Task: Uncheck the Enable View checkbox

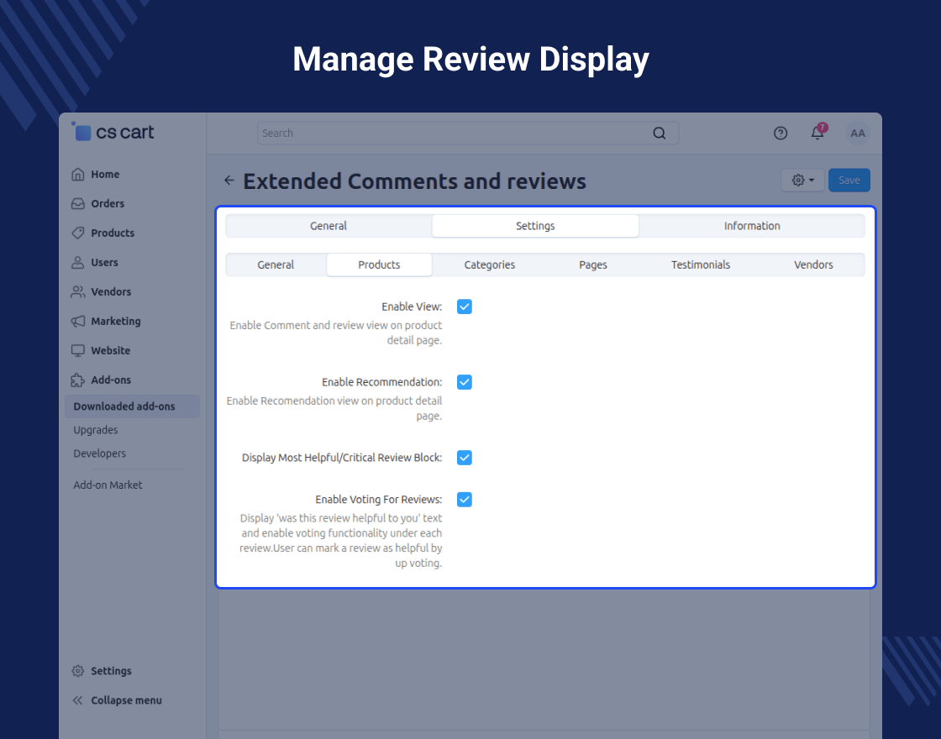Action: tap(465, 307)
